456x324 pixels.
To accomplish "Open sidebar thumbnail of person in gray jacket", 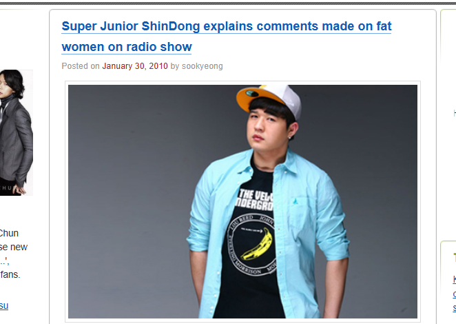I will [x=17, y=132].
